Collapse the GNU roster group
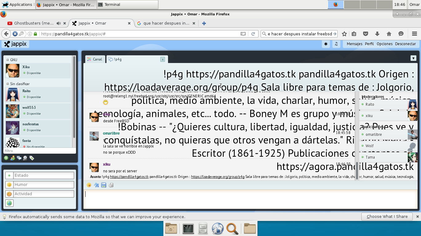The height and width of the screenshot is (236, 421). (x=8, y=60)
